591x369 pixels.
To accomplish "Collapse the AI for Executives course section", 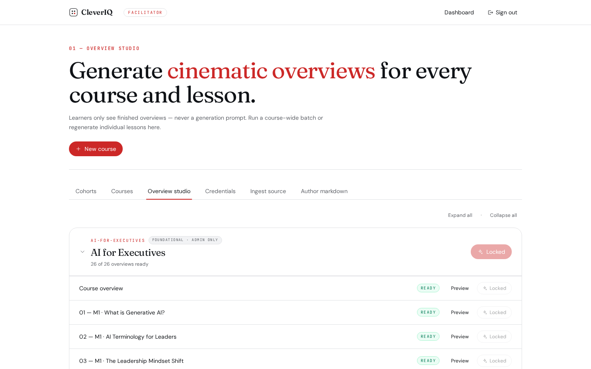I will click(82, 252).
